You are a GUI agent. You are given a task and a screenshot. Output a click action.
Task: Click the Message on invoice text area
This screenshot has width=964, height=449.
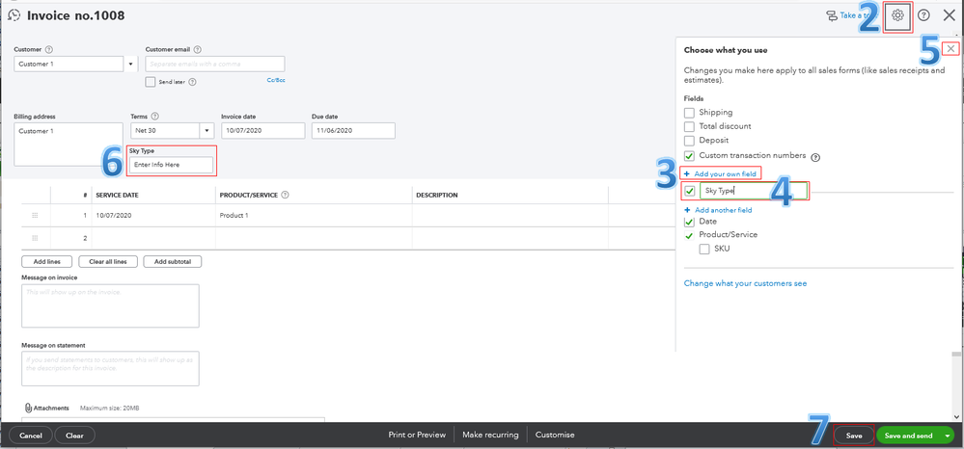click(x=110, y=305)
